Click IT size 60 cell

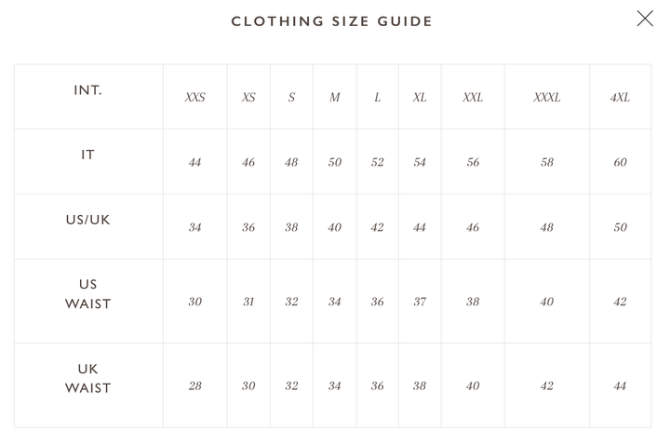620,163
